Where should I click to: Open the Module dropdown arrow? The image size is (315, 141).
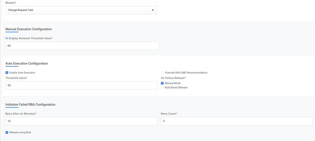click(x=153, y=10)
